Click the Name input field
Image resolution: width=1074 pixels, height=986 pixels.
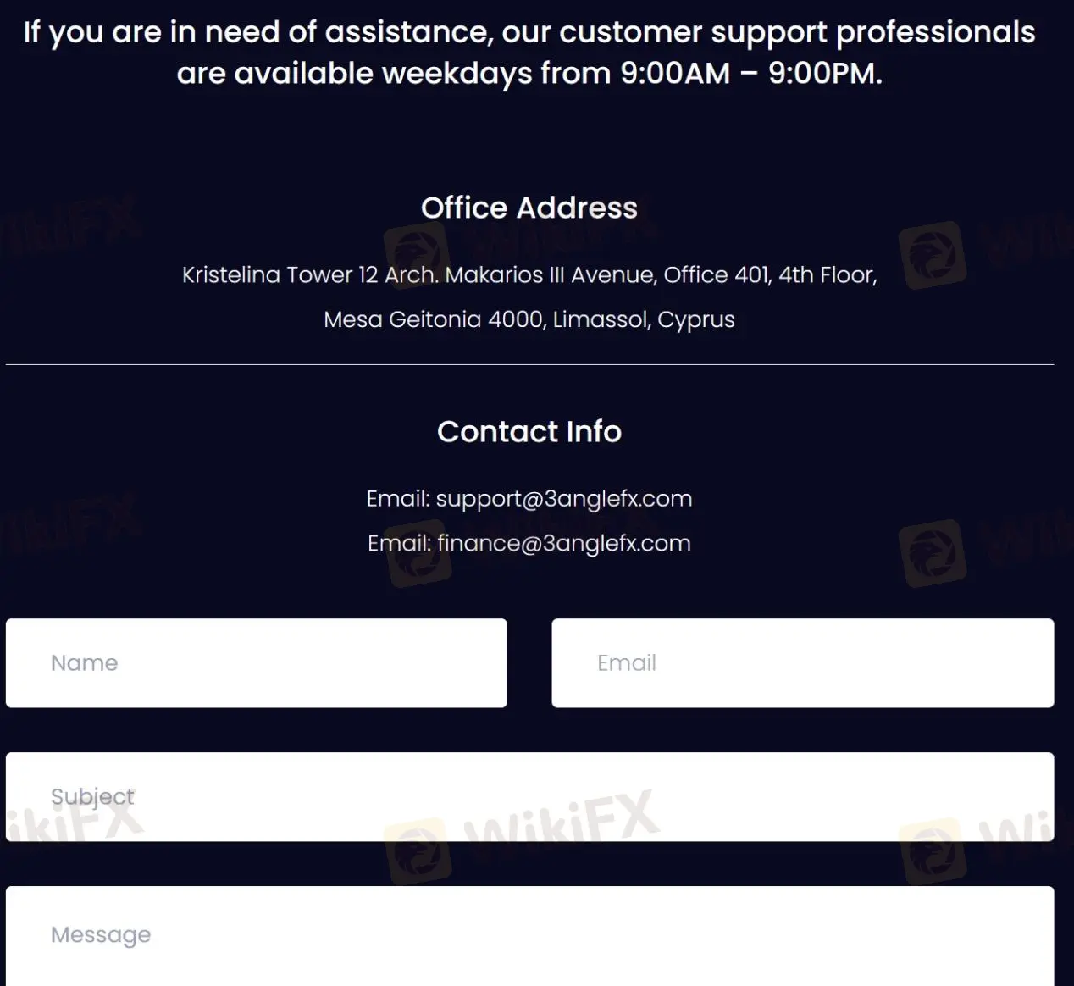pos(256,662)
